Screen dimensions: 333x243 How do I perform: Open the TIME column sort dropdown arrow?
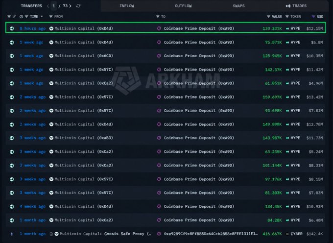click(42, 16)
